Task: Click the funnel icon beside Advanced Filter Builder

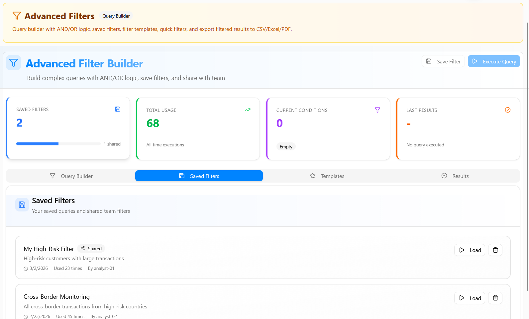Action: pos(14,63)
